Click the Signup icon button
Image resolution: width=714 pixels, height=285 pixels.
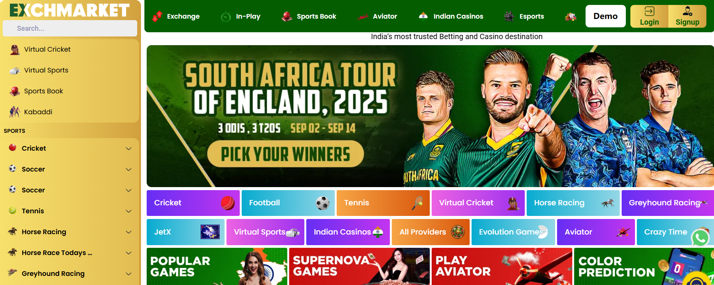(687, 16)
